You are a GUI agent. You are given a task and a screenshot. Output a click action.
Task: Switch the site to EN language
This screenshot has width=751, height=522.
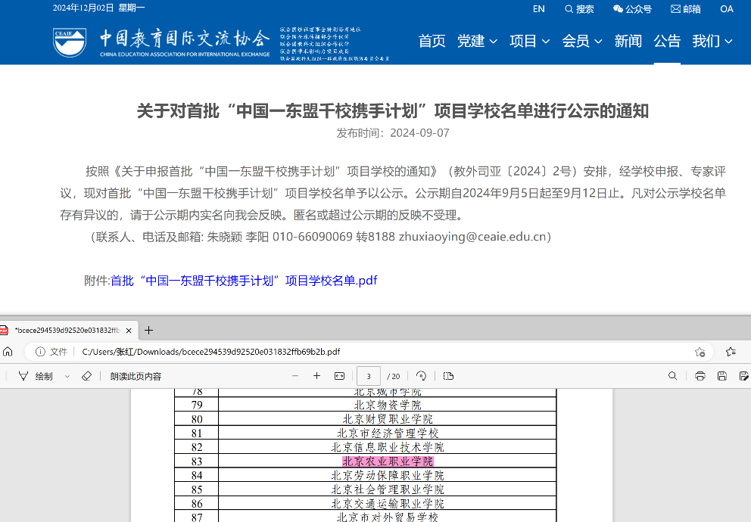coord(538,9)
